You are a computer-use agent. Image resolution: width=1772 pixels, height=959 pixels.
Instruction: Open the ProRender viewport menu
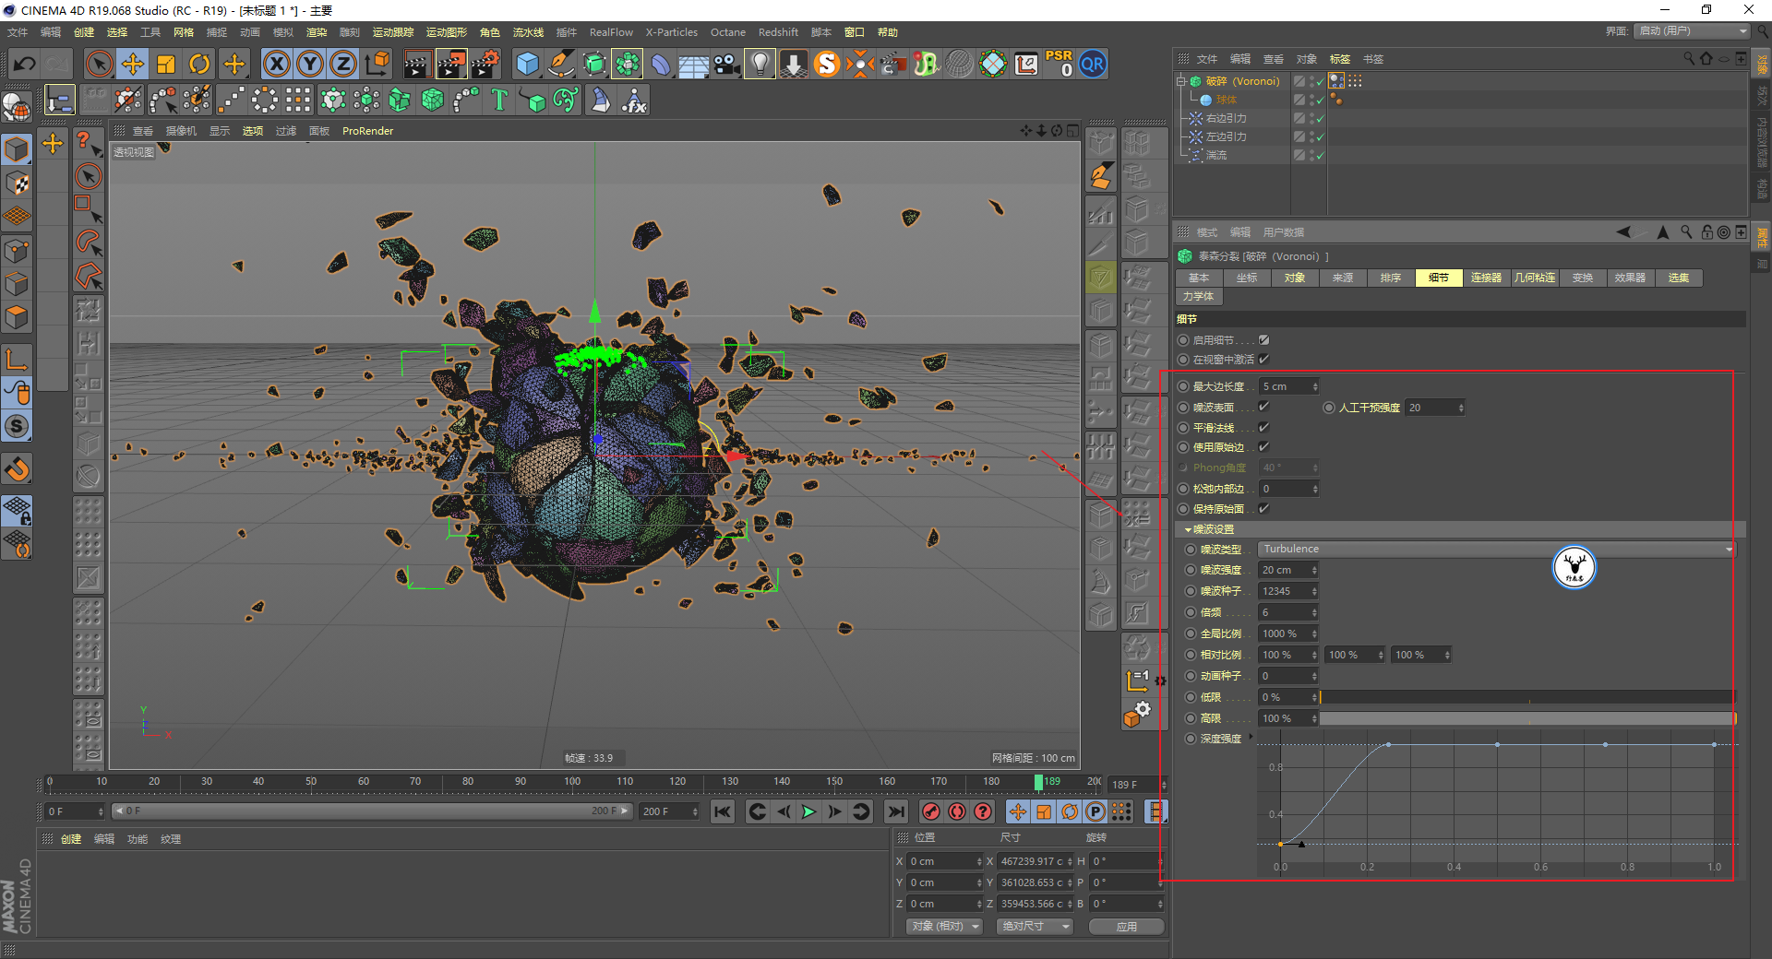point(367,131)
